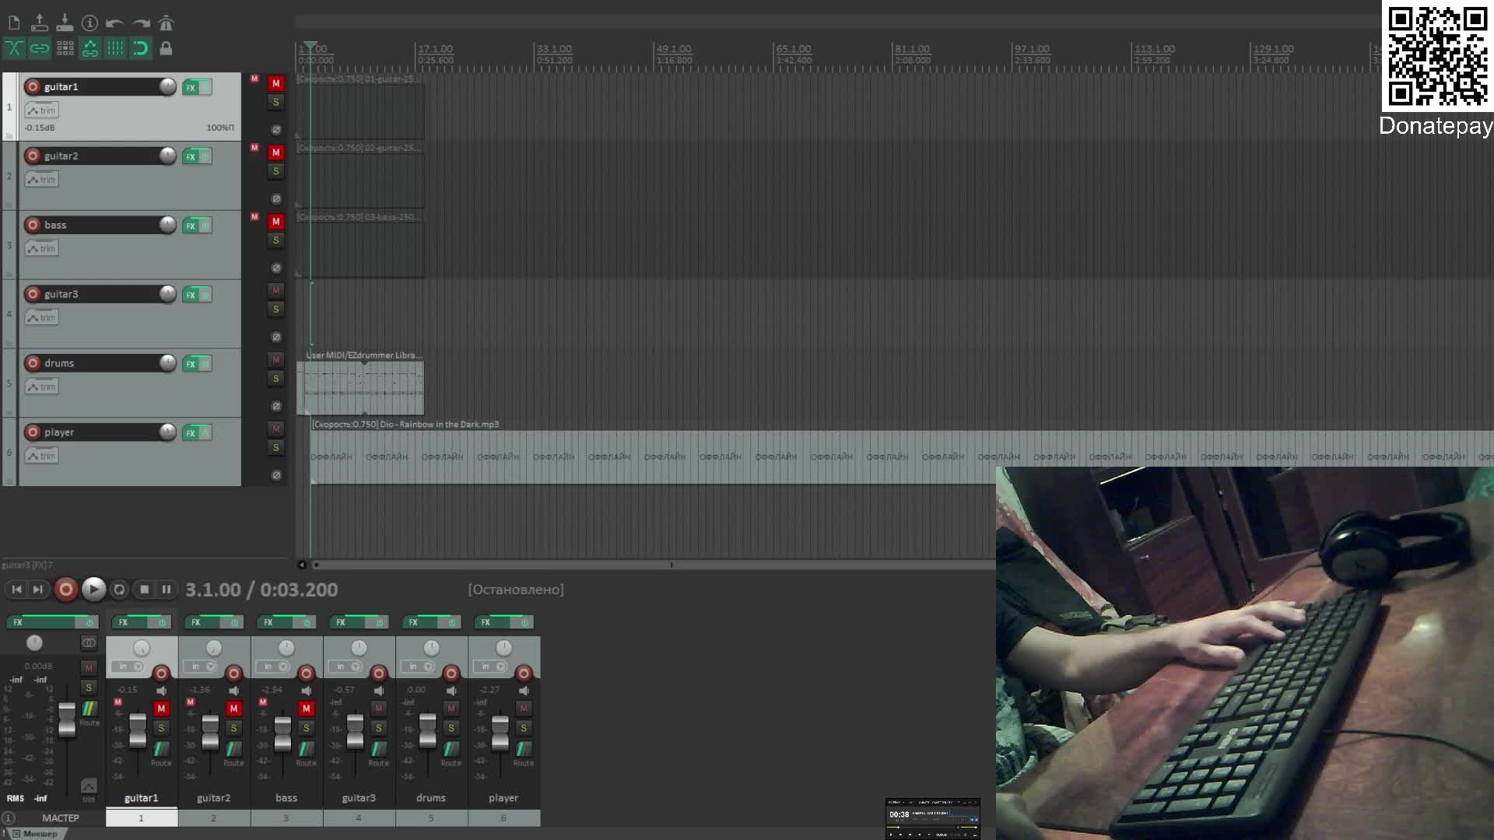Create a new project file

coord(14,23)
